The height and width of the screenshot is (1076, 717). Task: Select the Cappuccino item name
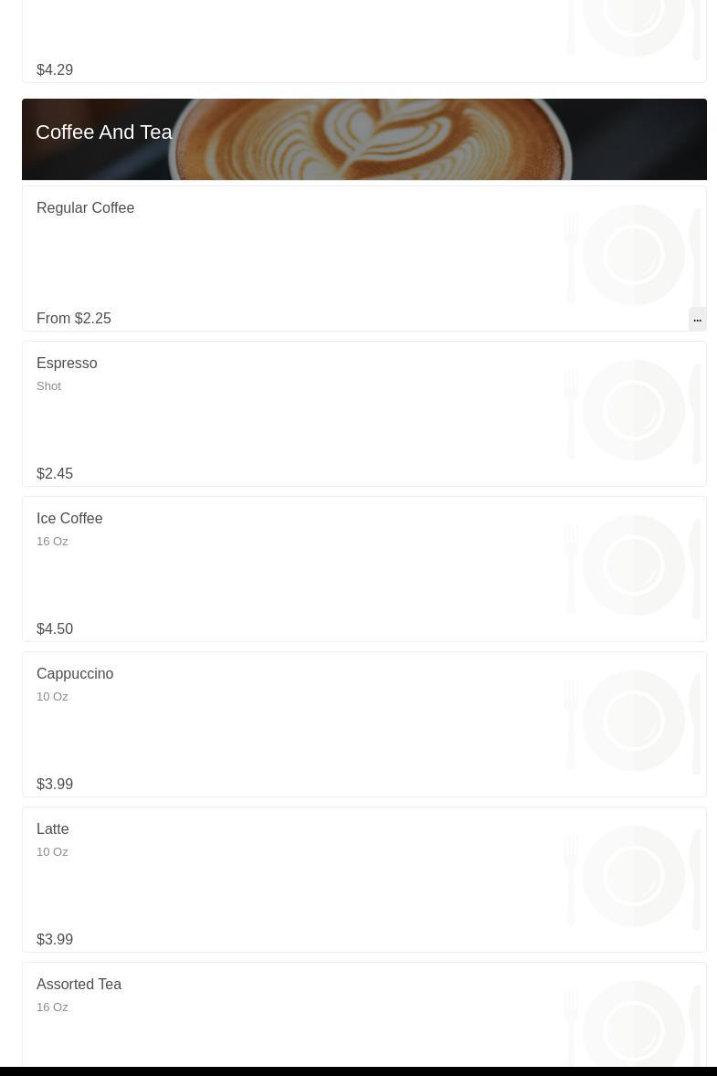click(75, 674)
